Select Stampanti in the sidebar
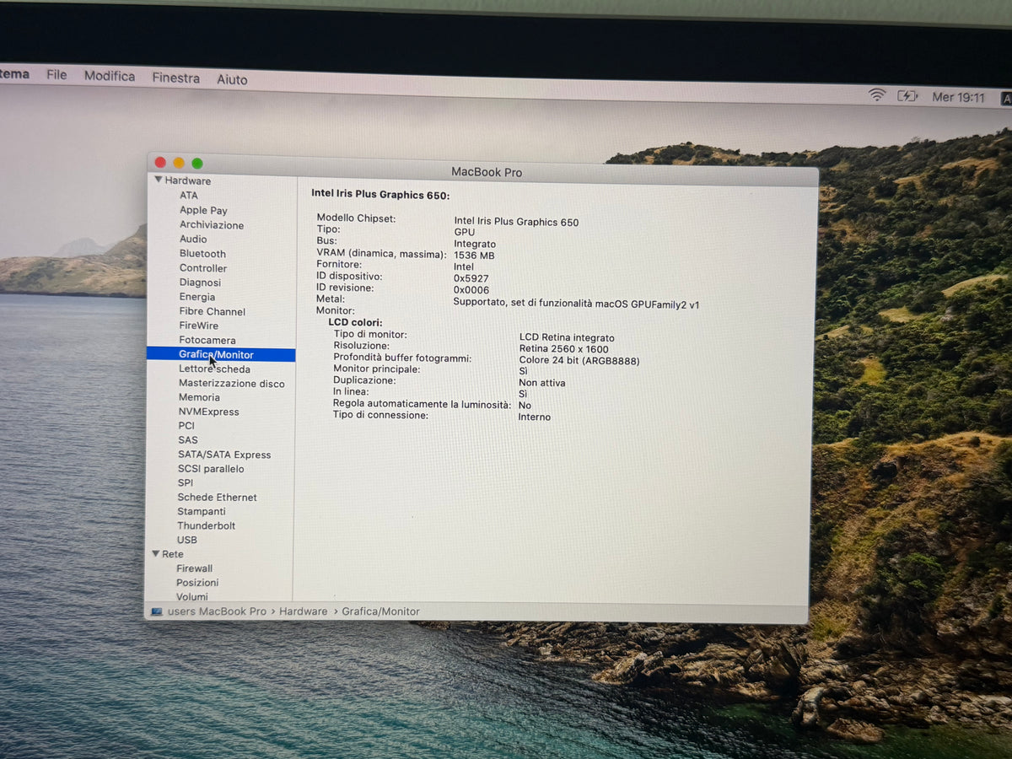Viewport: 1012px width, 759px height. 202,512
